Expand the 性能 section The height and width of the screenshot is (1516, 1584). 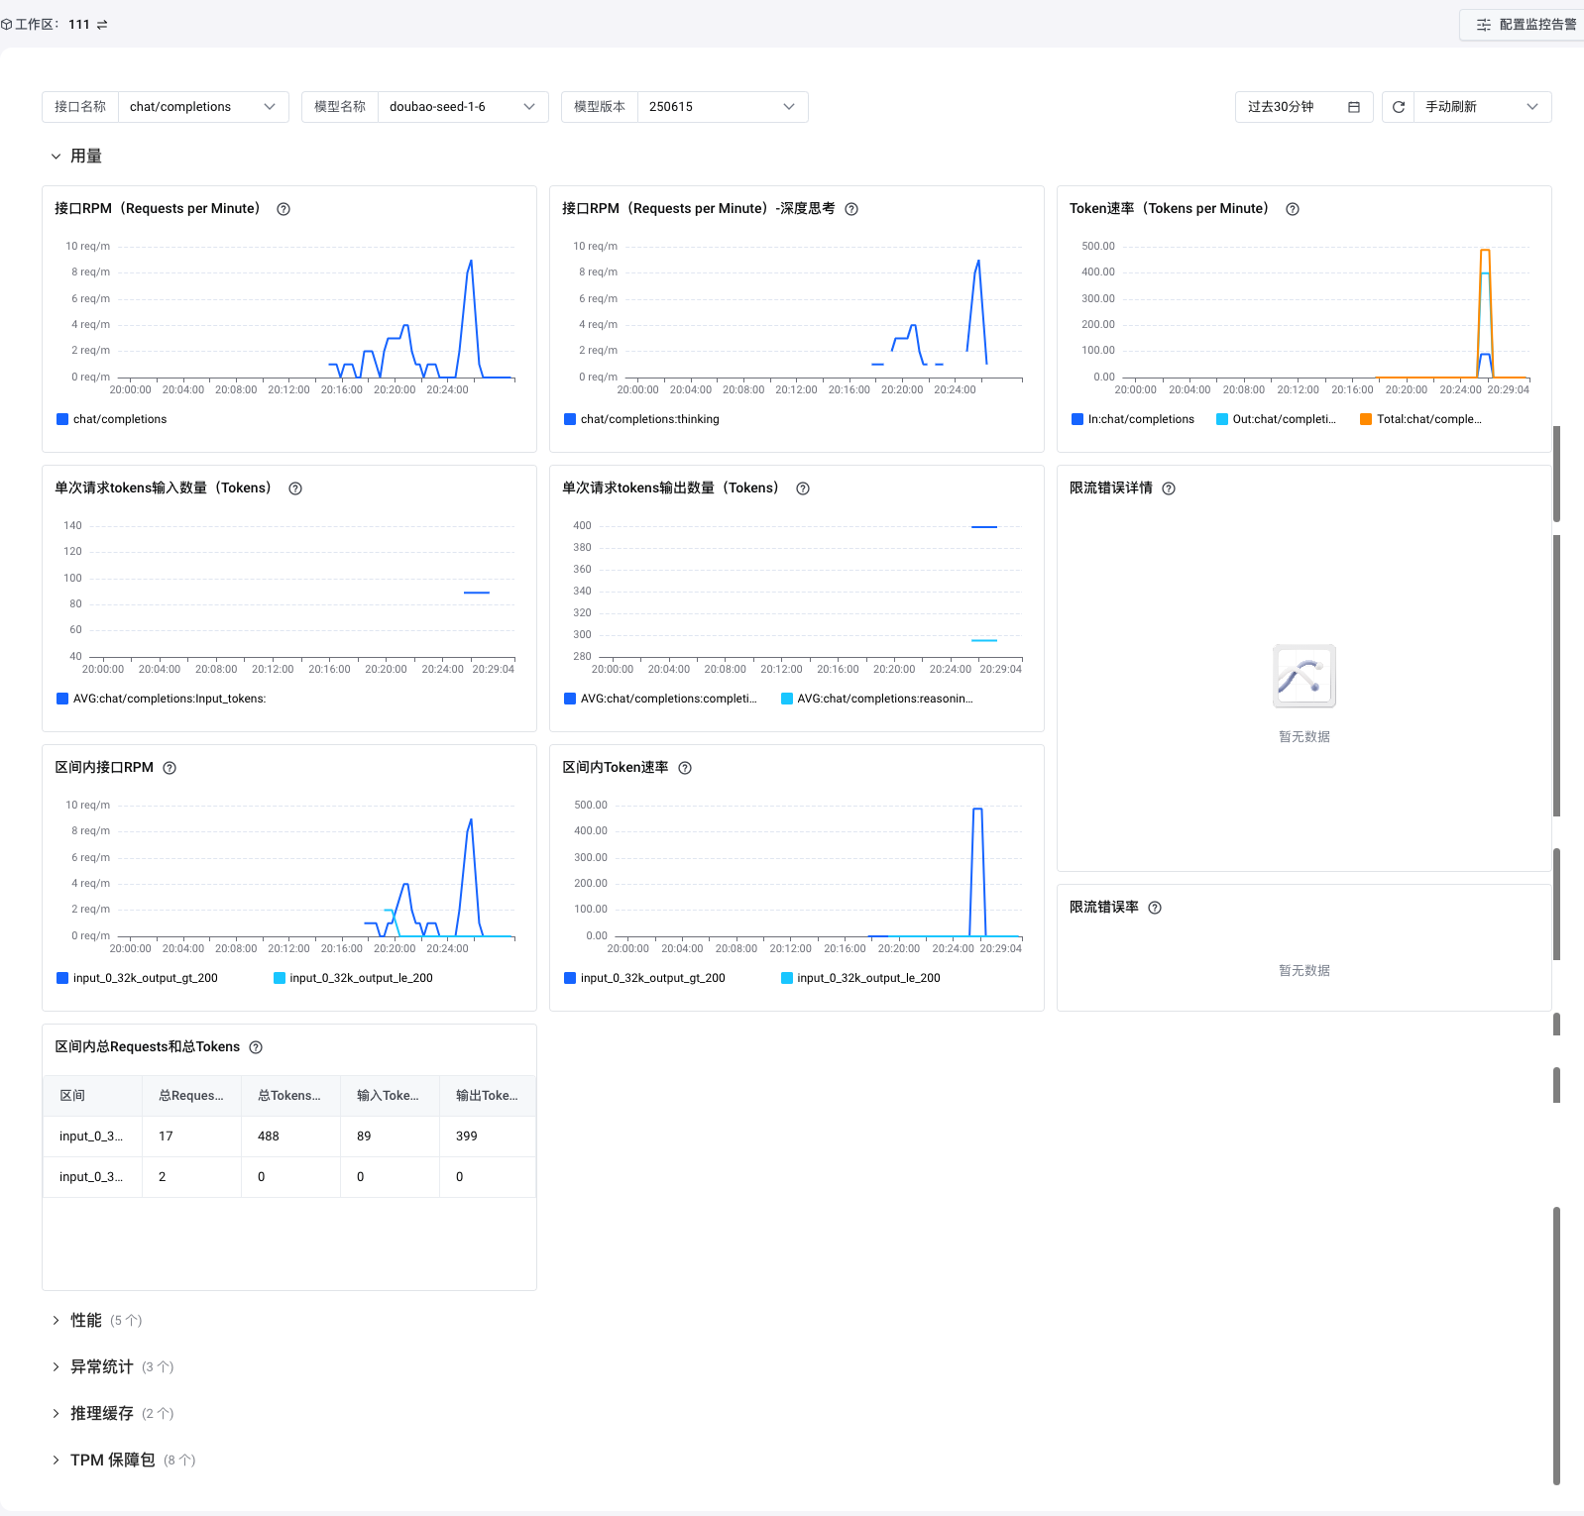[85, 1320]
